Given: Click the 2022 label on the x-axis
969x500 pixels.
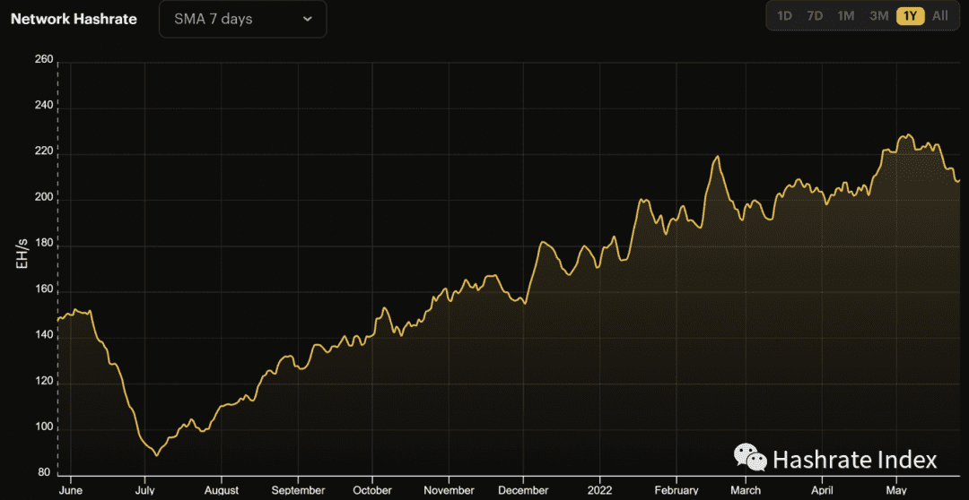Looking at the screenshot, I should coord(598,490).
